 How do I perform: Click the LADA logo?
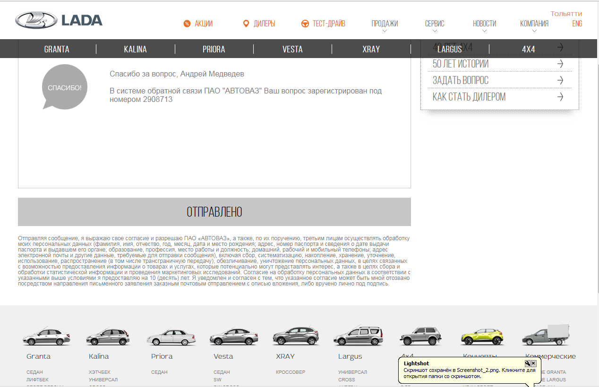(x=59, y=20)
